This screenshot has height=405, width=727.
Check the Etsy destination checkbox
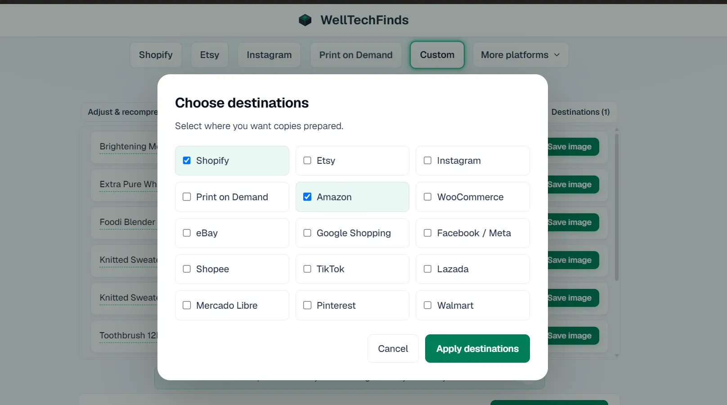[x=307, y=161]
